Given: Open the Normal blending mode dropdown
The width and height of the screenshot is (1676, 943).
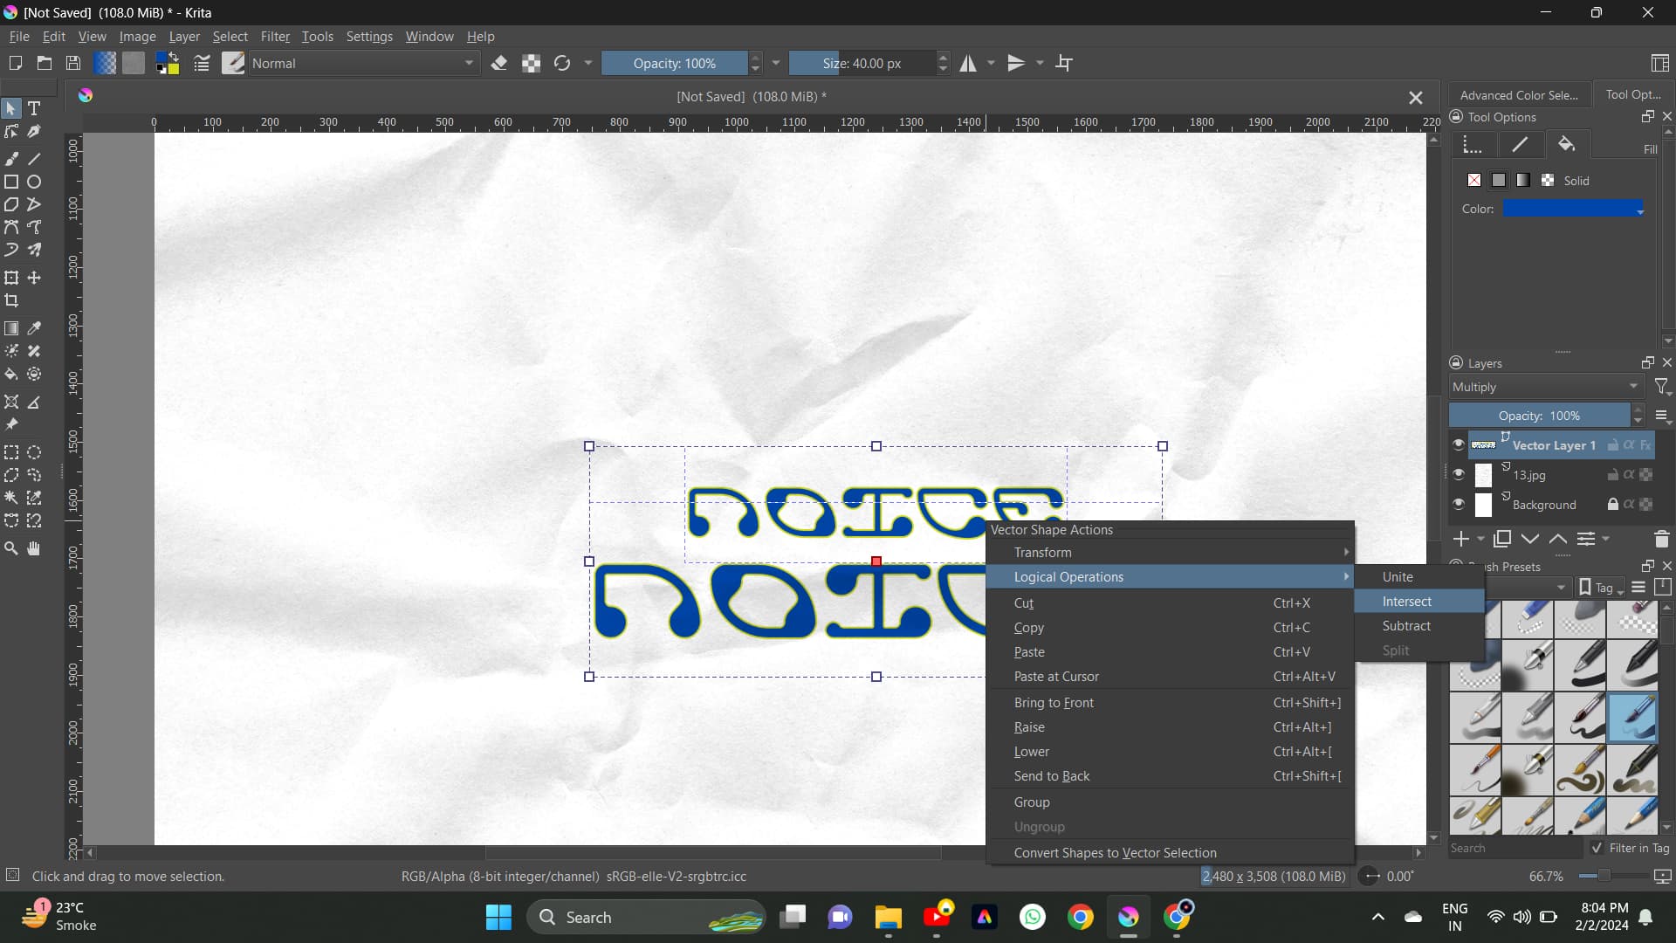Looking at the screenshot, I should (x=363, y=63).
